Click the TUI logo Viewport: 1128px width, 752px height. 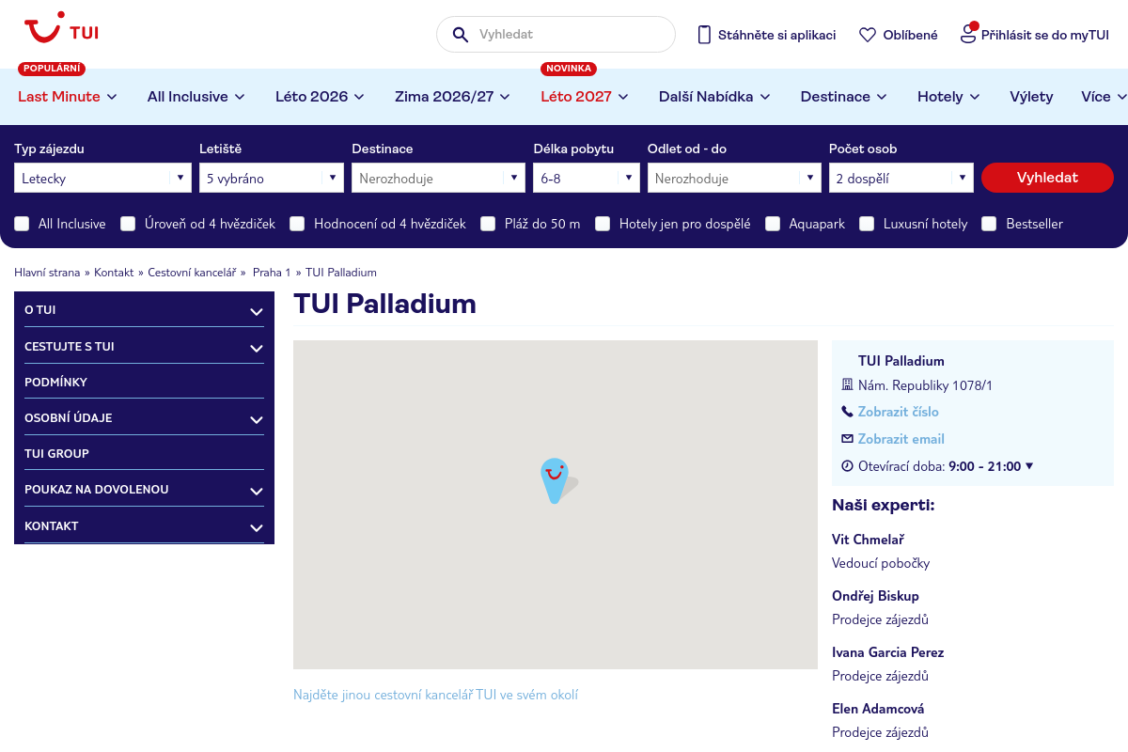[61, 28]
